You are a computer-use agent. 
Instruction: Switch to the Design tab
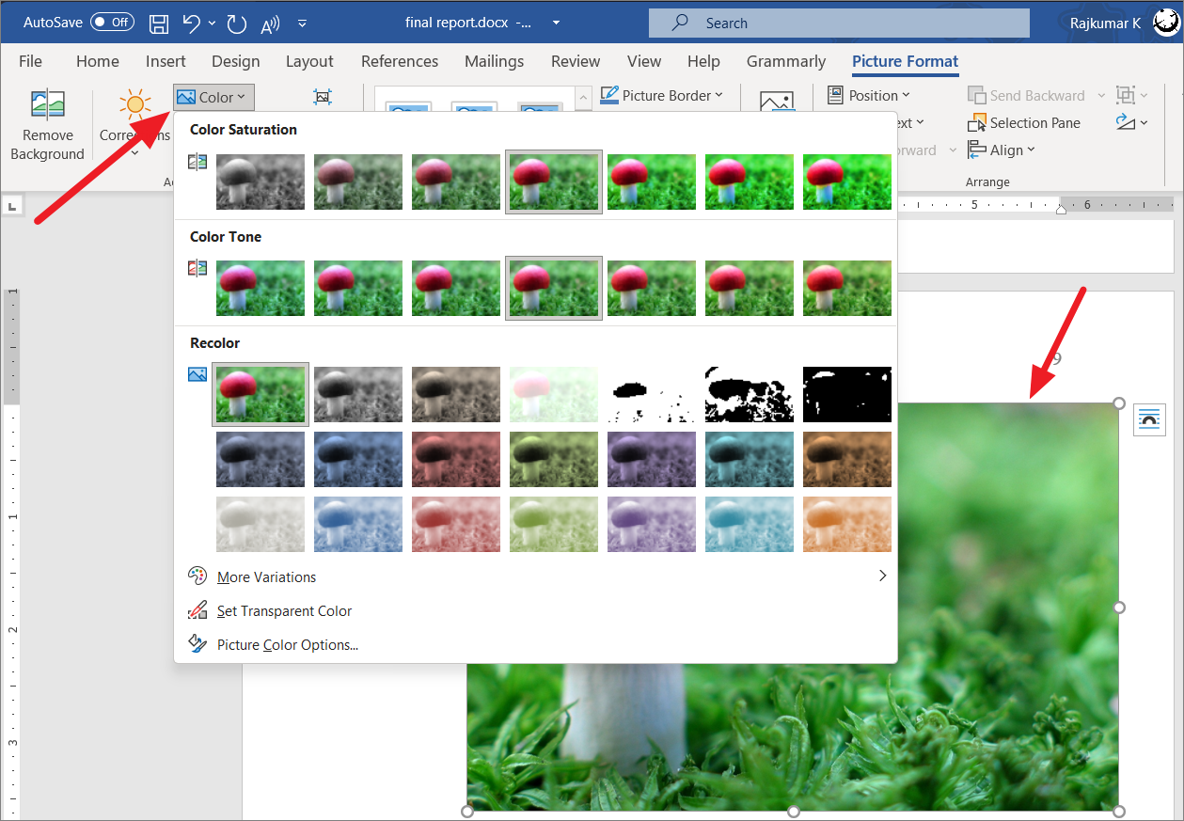[235, 61]
